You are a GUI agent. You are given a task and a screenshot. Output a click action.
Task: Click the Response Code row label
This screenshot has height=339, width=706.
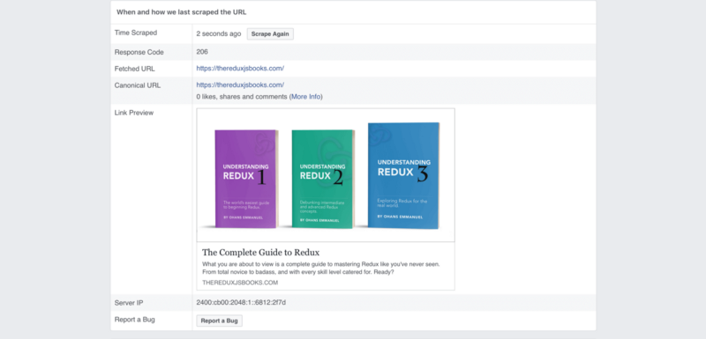click(x=139, y=52)
